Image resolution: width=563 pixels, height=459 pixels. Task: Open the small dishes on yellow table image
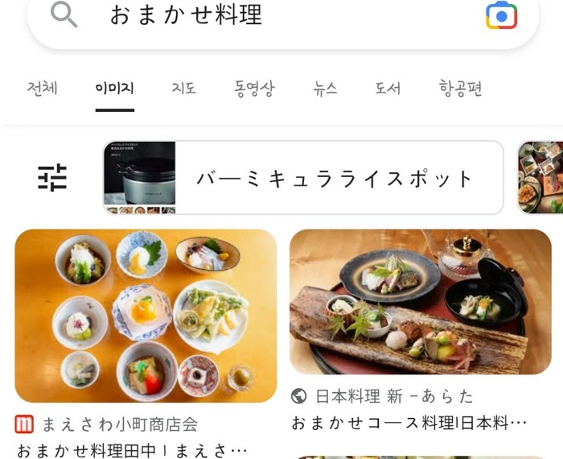tap(146, 316)
